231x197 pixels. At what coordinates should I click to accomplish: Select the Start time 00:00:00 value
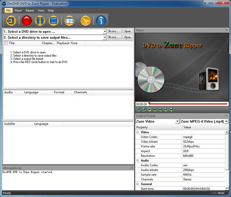tap(203, 189)
